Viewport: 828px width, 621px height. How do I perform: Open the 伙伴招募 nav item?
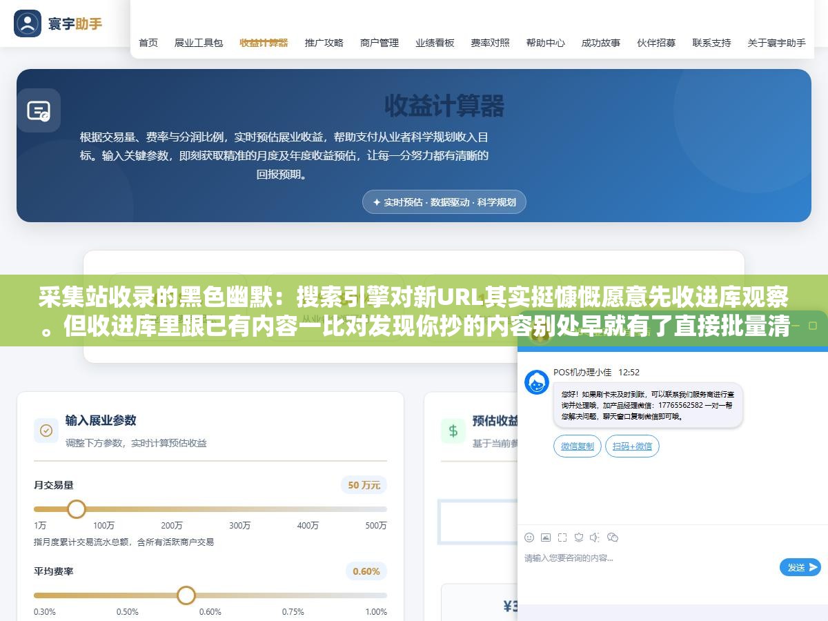coord(656,43)
